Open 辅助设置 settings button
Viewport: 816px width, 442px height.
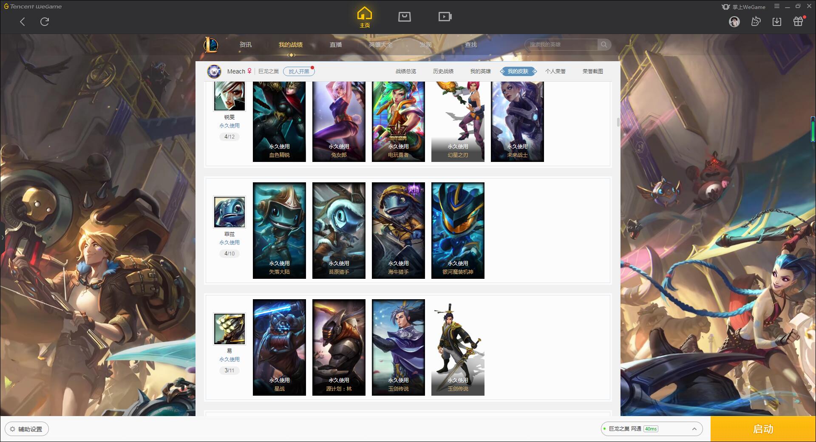[x=27, y=429]
